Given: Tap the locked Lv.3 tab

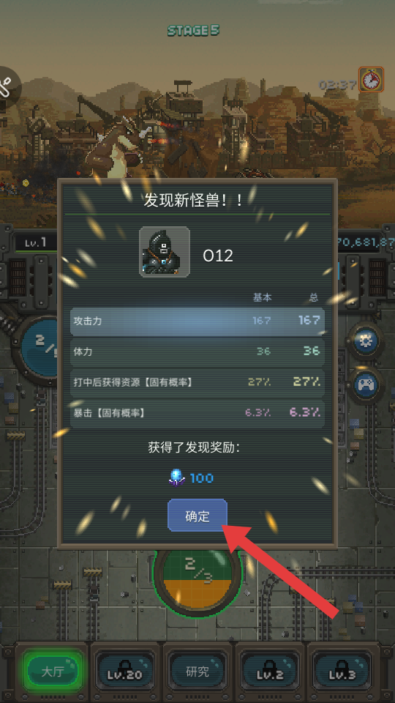Looking at the screenshot, I should 342,672.
